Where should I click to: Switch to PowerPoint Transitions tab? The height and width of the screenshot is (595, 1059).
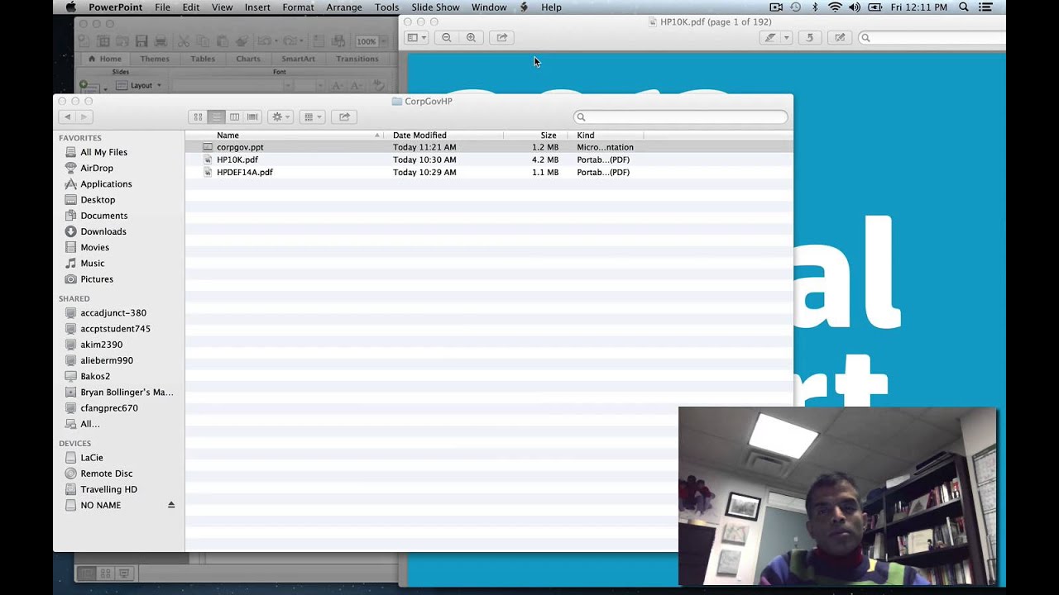point(357,59)
